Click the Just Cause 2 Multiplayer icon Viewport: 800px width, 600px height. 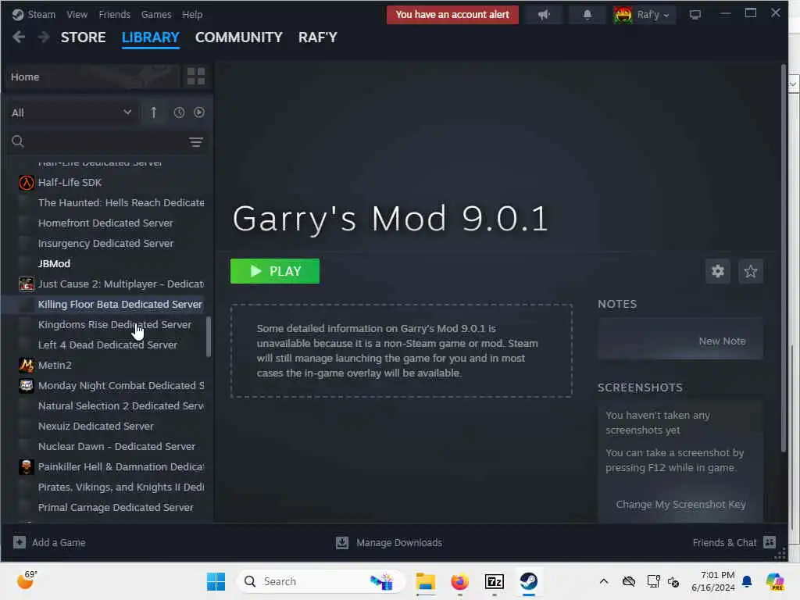click(x=27, y=284)
